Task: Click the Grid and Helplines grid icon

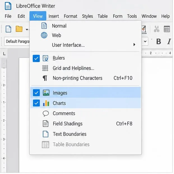Action: [45, 68]
